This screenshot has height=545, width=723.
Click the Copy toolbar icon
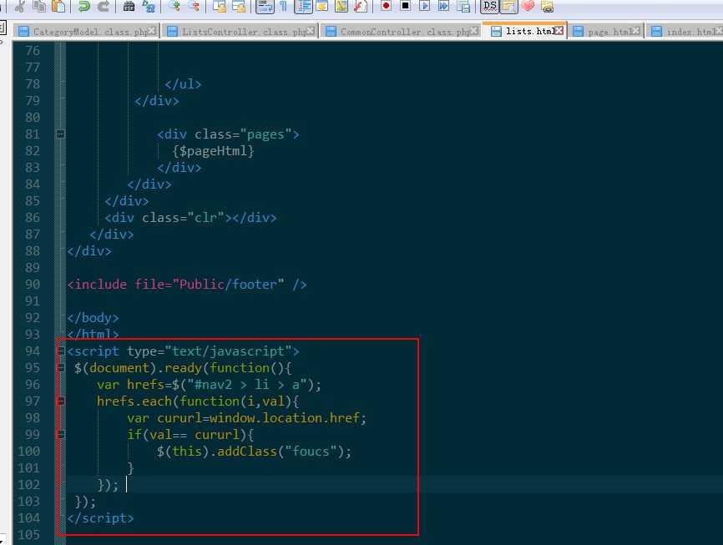tap(39, 7)
